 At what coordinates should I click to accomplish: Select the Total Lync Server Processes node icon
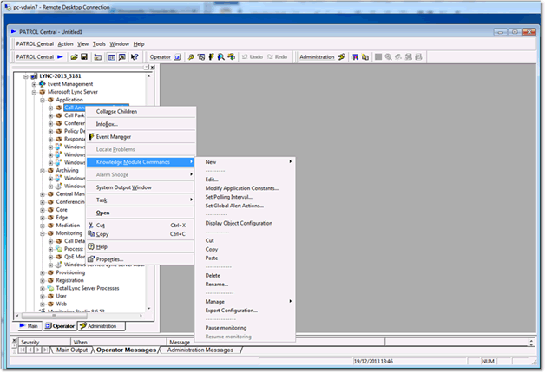click(49, 288)
